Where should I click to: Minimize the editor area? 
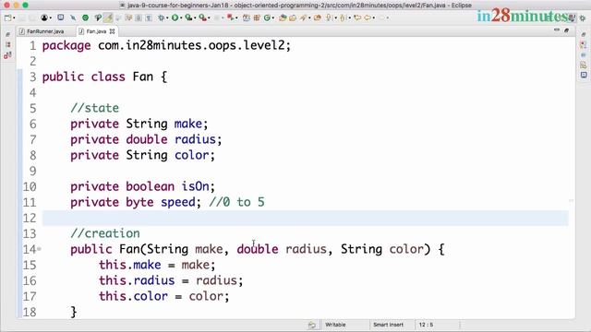pyautogui.click(x=557, y=30)
